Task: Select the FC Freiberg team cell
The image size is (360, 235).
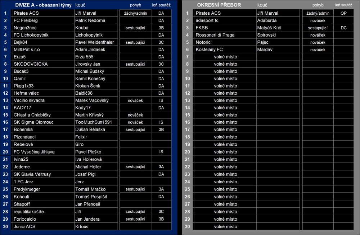Action: pyautogui.click(x=44, y=20)
